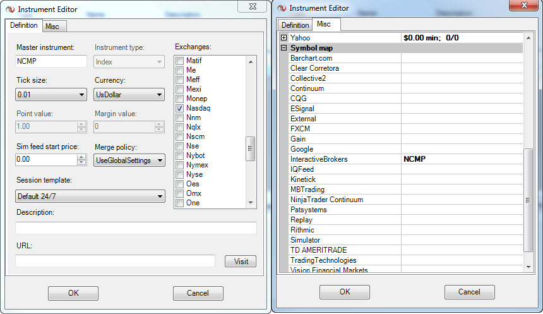Select the Kinetick symbol map row
Screen dimensions: 543x314
point(405,179)
